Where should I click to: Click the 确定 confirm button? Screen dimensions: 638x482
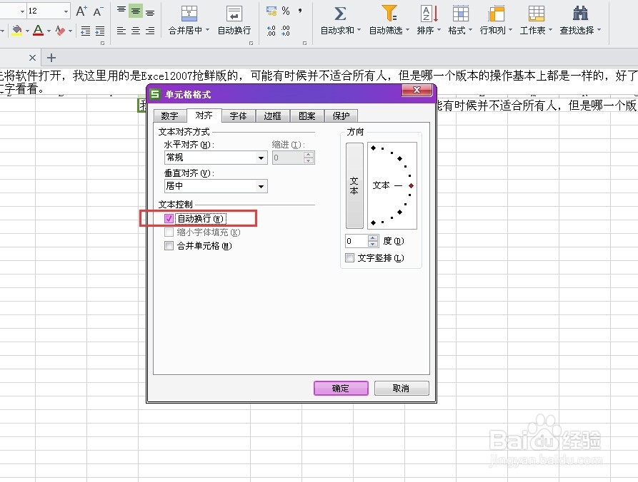pos(340,388)
